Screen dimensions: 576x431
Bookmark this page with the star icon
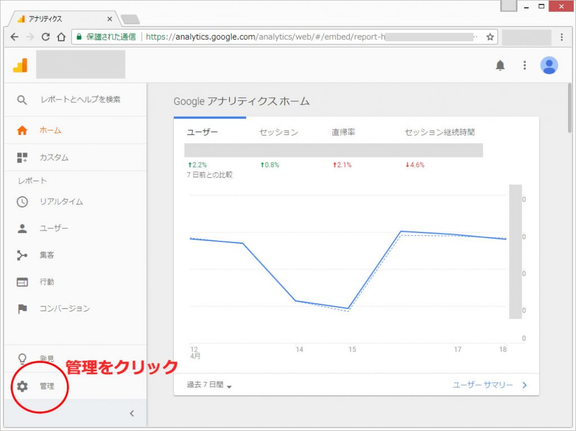490,37
